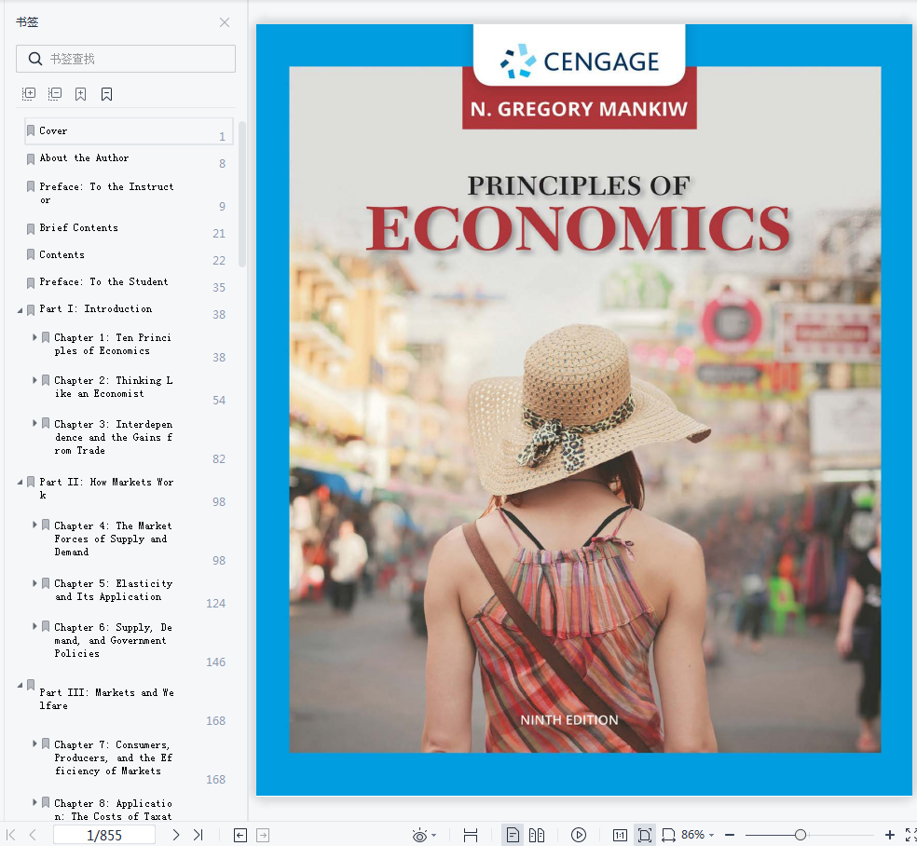This screenshot has width=917, height=846.
Task: Toggle fit page to window
Action: click(645, 835)
